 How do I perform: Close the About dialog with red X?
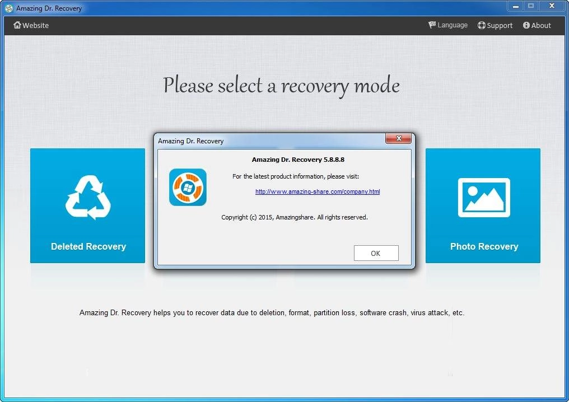point(398,138)
